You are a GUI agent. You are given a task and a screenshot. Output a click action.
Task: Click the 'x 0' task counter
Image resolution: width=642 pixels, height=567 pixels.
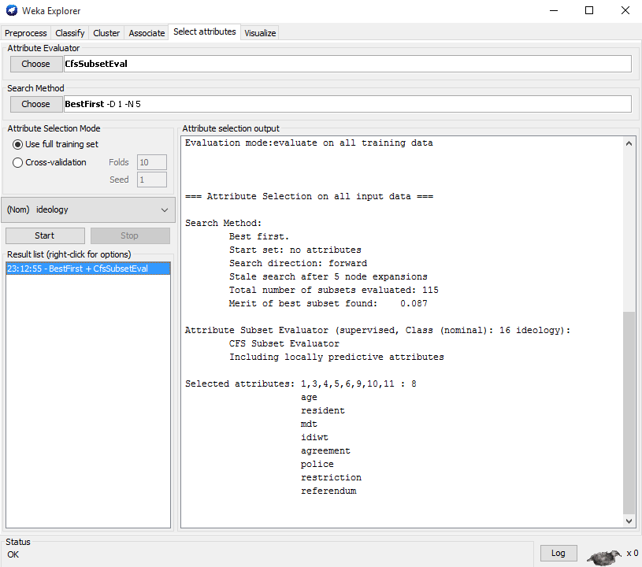633,553
